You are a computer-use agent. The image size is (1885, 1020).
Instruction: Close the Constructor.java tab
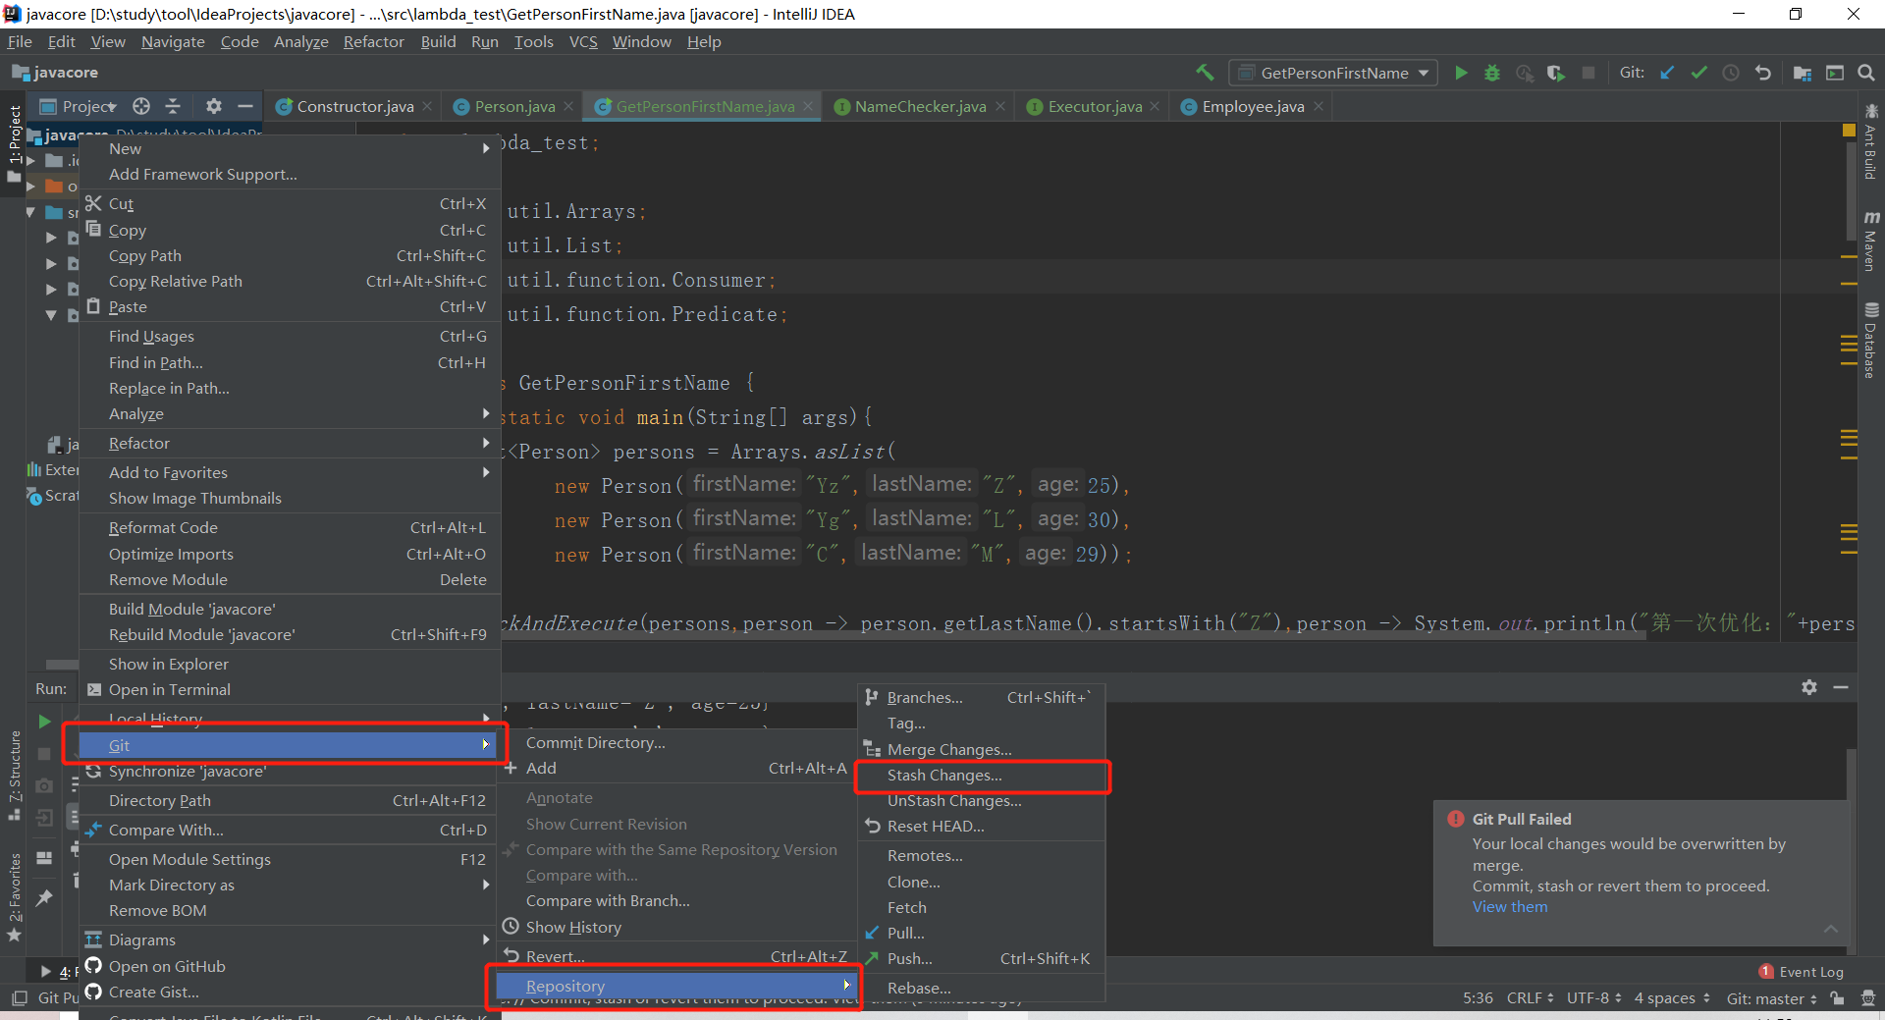428,106
